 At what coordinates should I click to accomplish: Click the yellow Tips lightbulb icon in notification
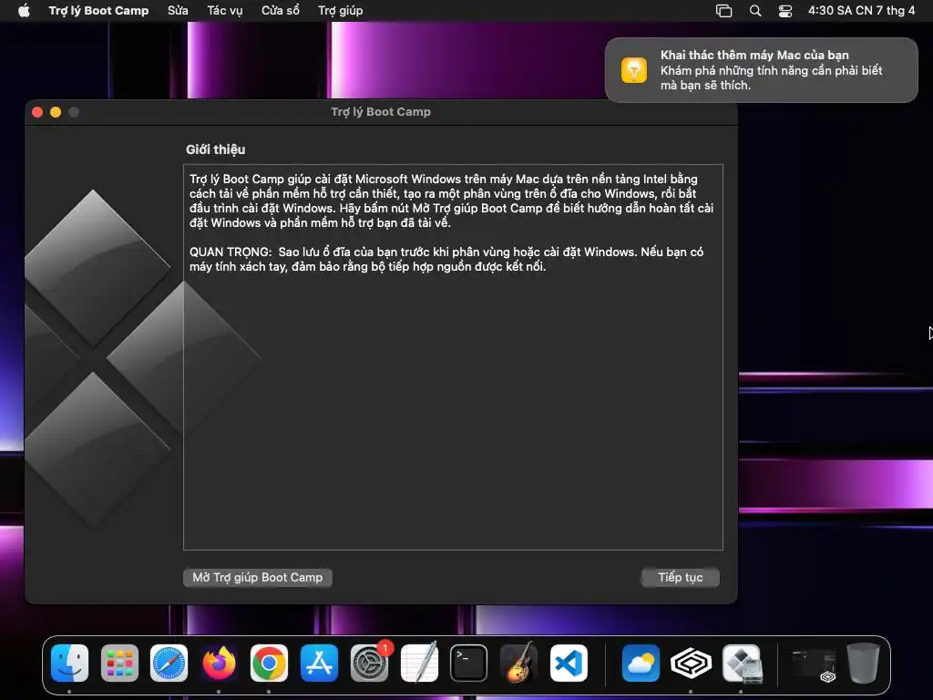pyautogui.click(x=634, y=70)
